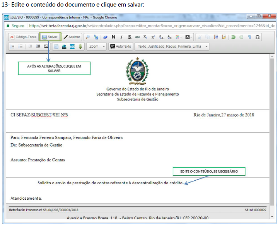Click the blue SEI link icon
Image resolution: width=280 pixels, height=226 pixels.
coord(72,46)
